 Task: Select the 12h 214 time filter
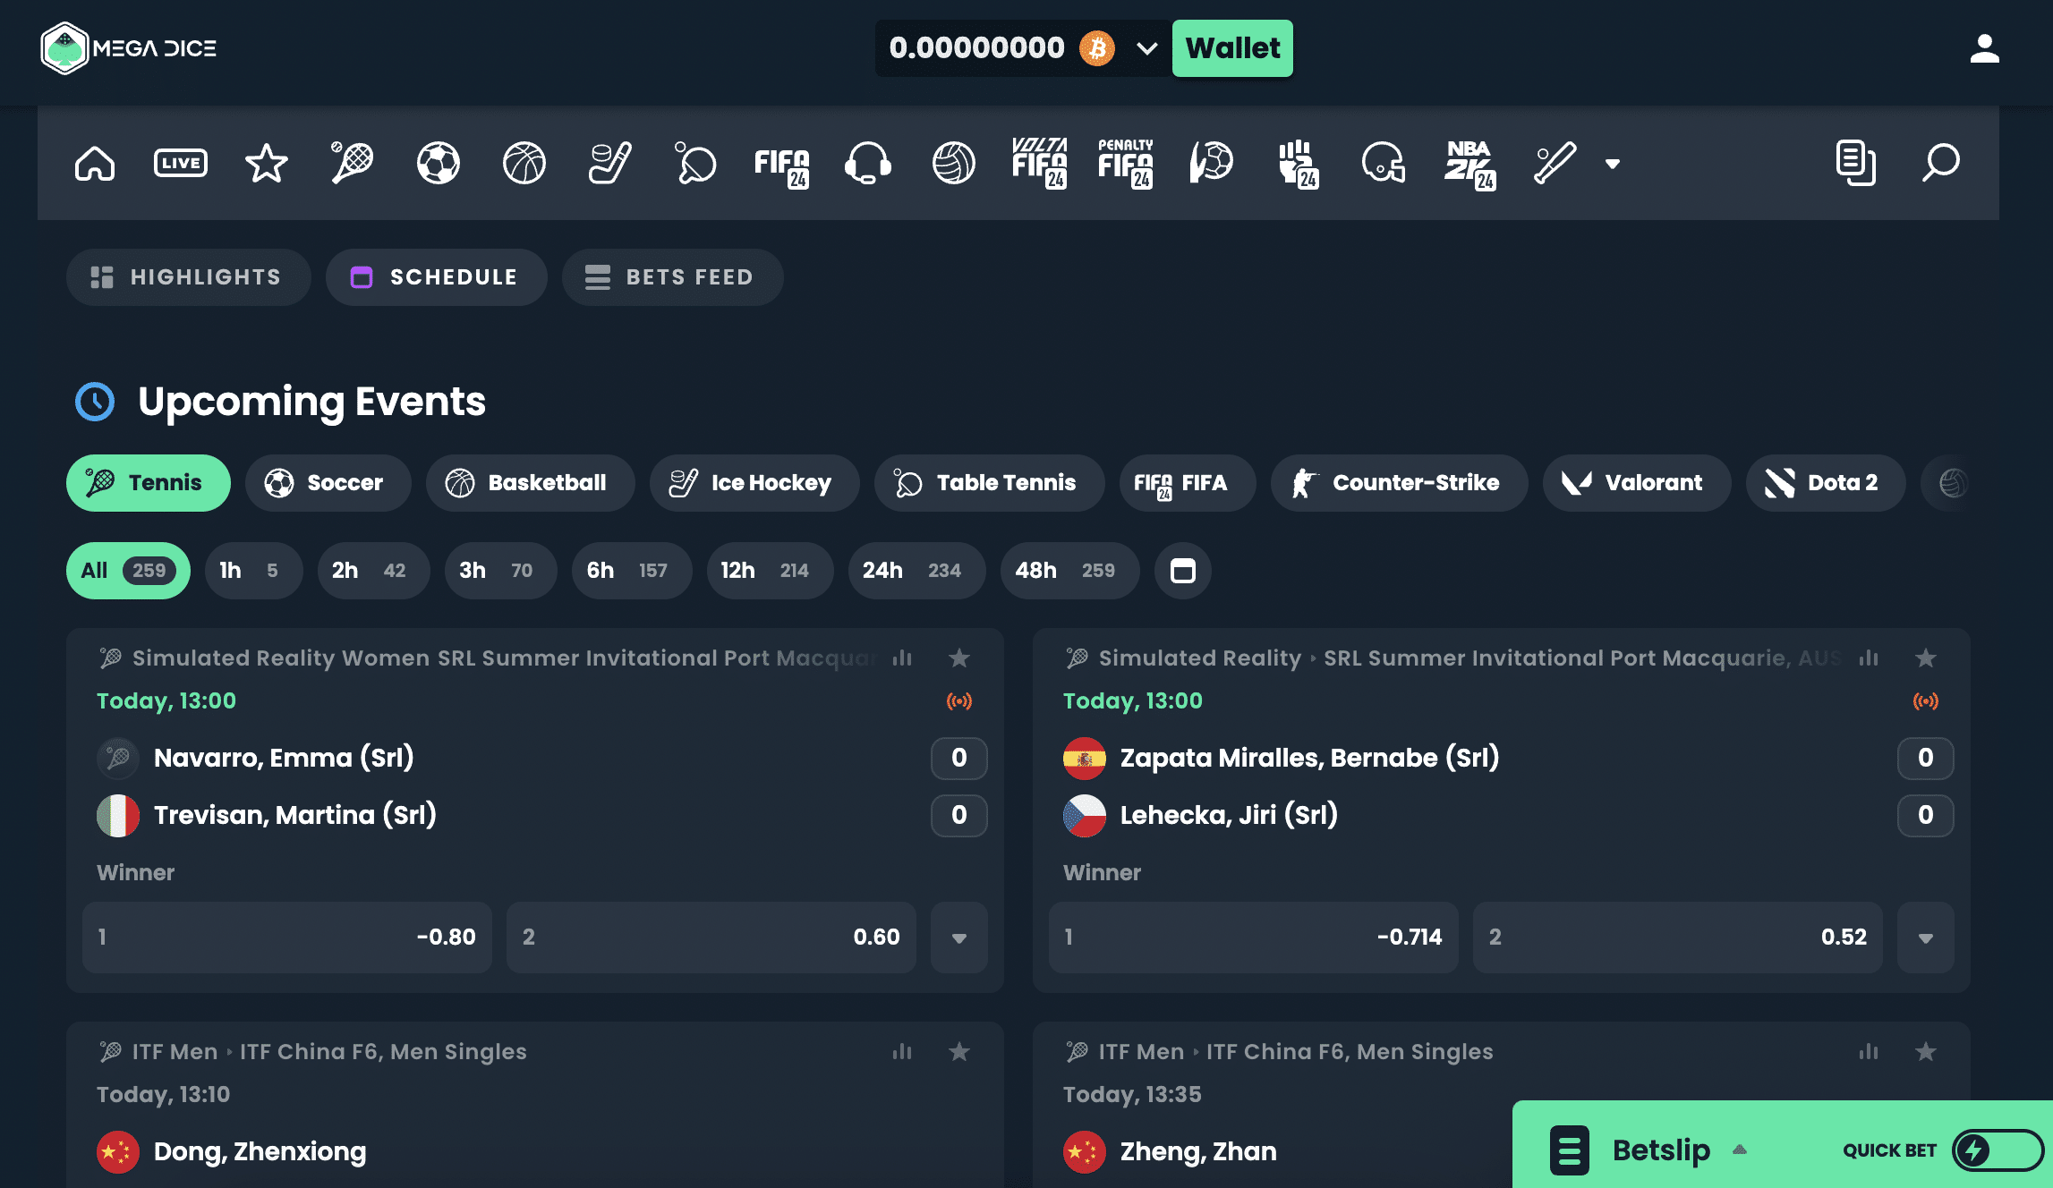click(x=760, y=570)
